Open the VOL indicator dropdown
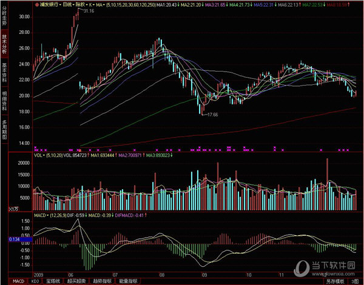The width and height of the screenshot is (364, 285). (x=39, y=155)
